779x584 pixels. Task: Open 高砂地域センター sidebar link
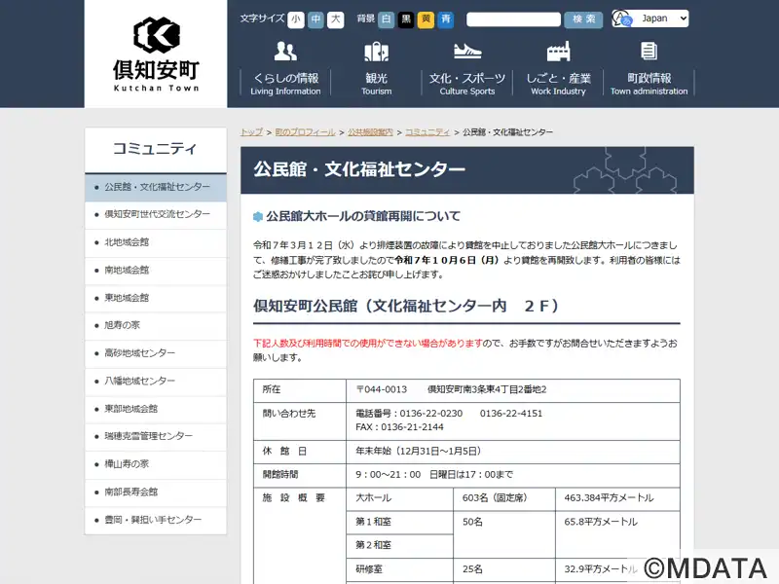tap(156, 353)
